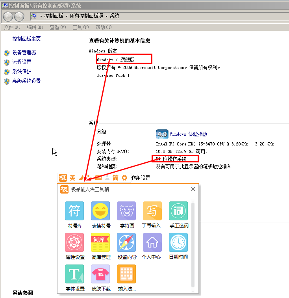Image resolution: width=289 pixels, height=298 pixels.
Task: Click the 查看有关计算机的基本信息 heading
Action: pyautogui.click(x=119, y=41)
